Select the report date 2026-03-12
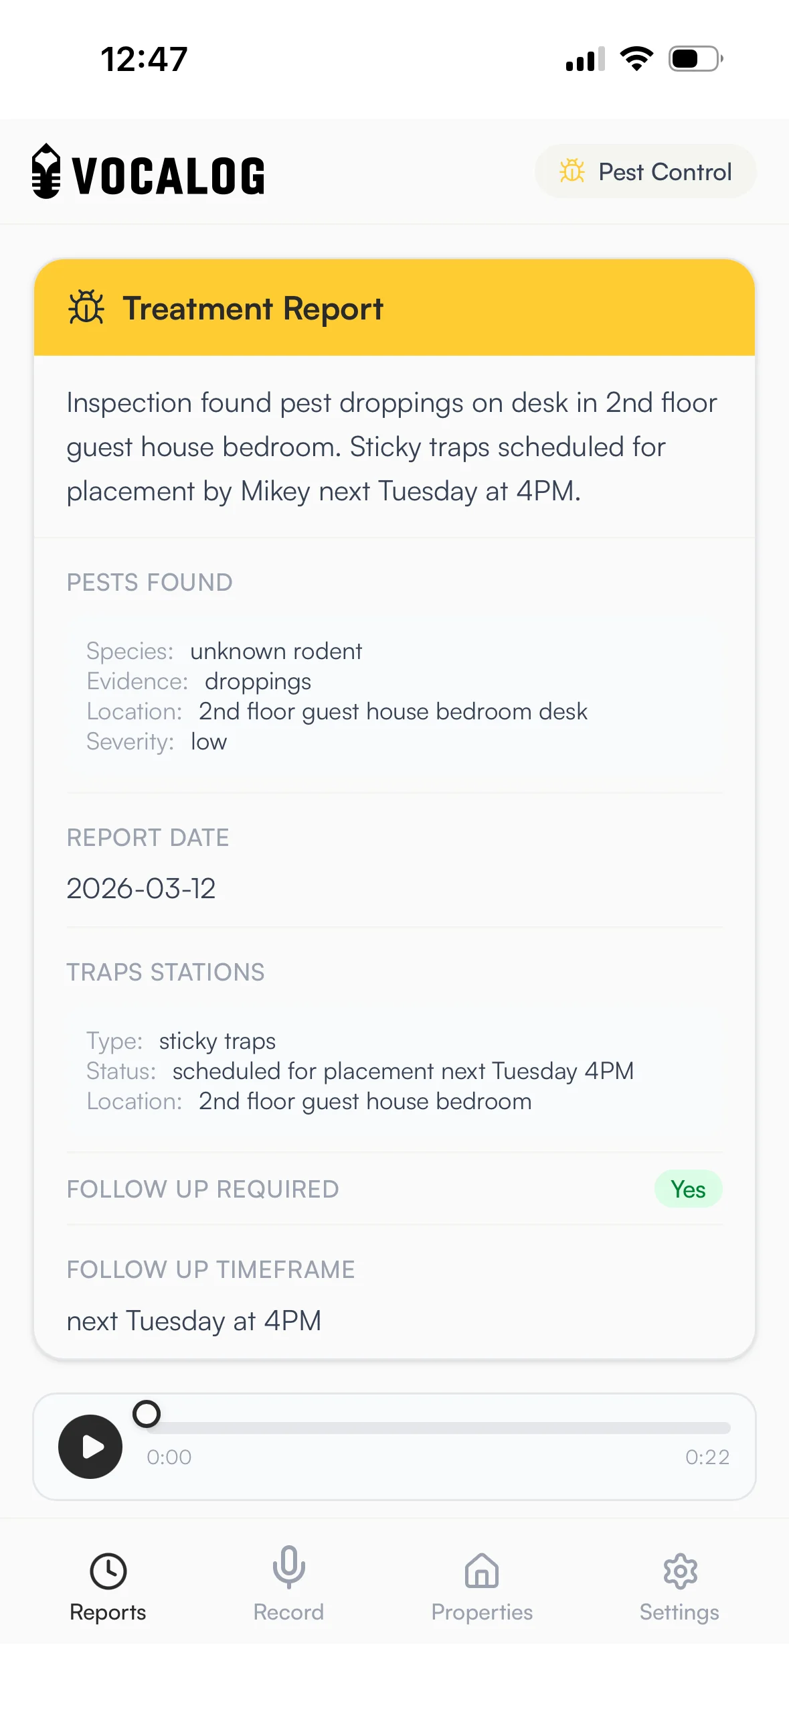 (141, 889)
